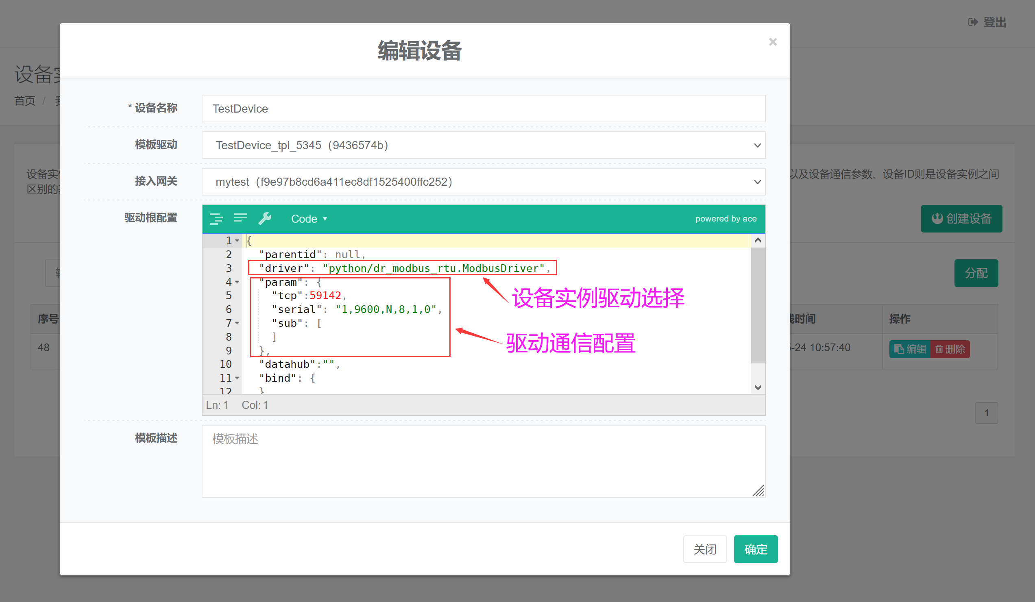Click the 确定 confirm button

tap(755, 549)
